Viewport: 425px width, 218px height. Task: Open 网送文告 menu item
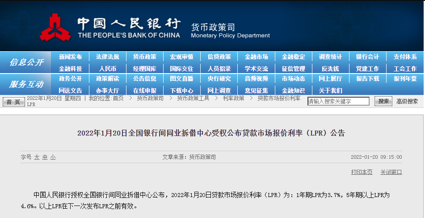click(70, 90)
